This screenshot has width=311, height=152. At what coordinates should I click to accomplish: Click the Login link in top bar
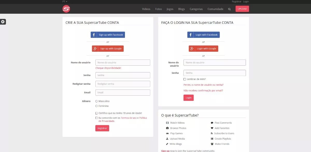(x=246, y=2)
